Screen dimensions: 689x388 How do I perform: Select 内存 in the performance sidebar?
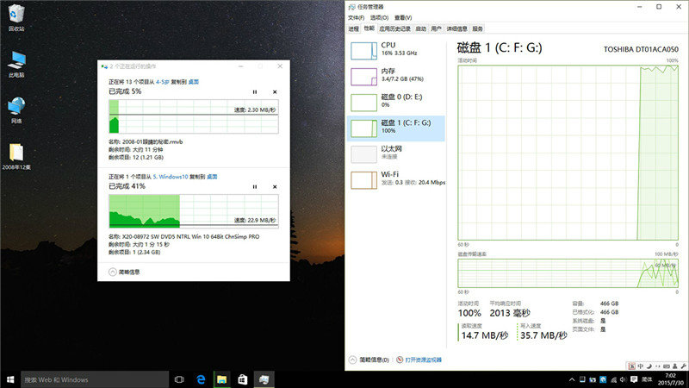point(388,77)
